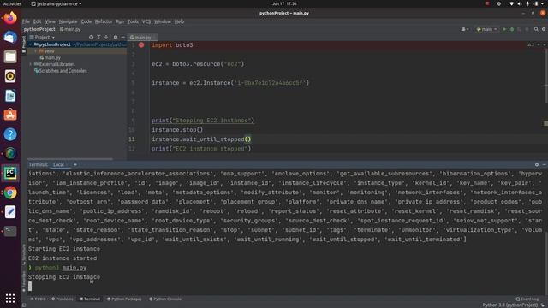Screen dimensions: 548x308
Task: Click pythonProject breadcrumb in navigation bar
Action: (39, 29)
